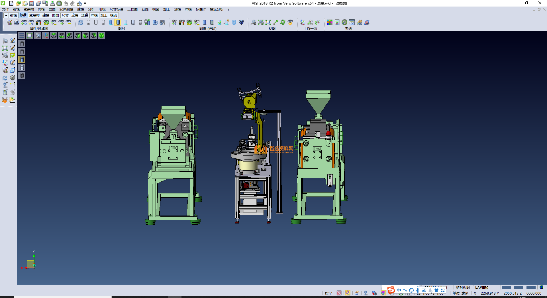
Task: Toggle the highlighted cube icon in status bar
Action: pos(383,293)
